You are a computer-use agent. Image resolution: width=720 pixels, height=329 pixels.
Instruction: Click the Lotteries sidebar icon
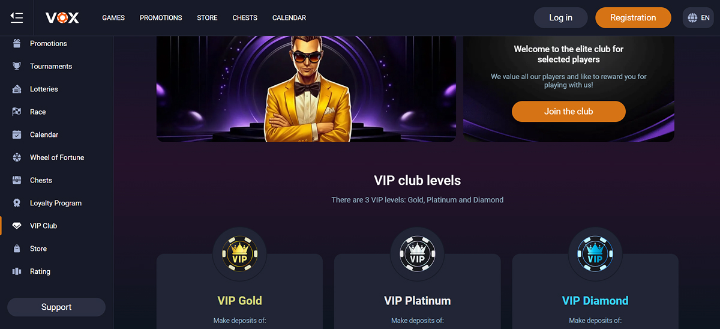(17, 89)
